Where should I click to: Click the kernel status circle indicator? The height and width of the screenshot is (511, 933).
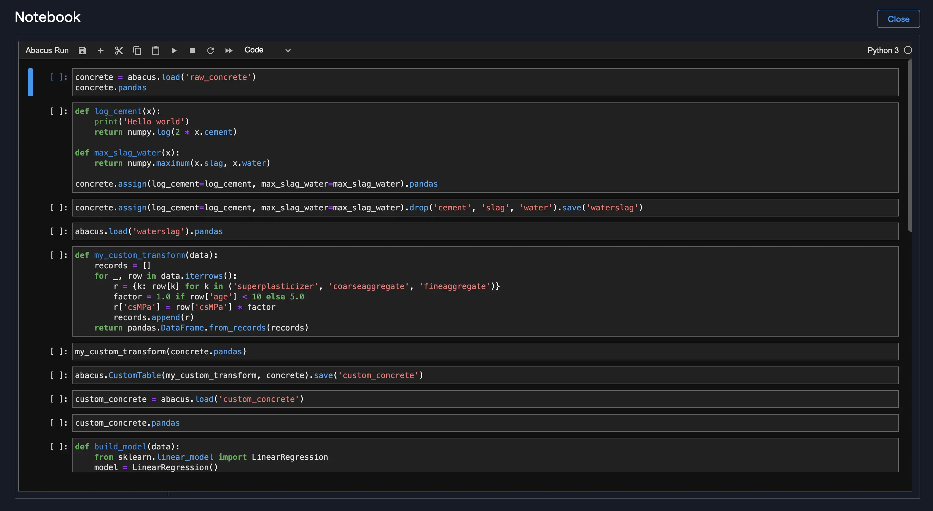908,50
